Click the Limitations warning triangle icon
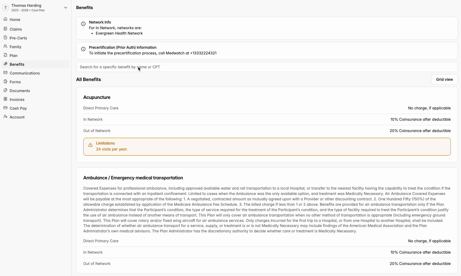The height and width of the screenshot is (276, 461). click(90, 145)
